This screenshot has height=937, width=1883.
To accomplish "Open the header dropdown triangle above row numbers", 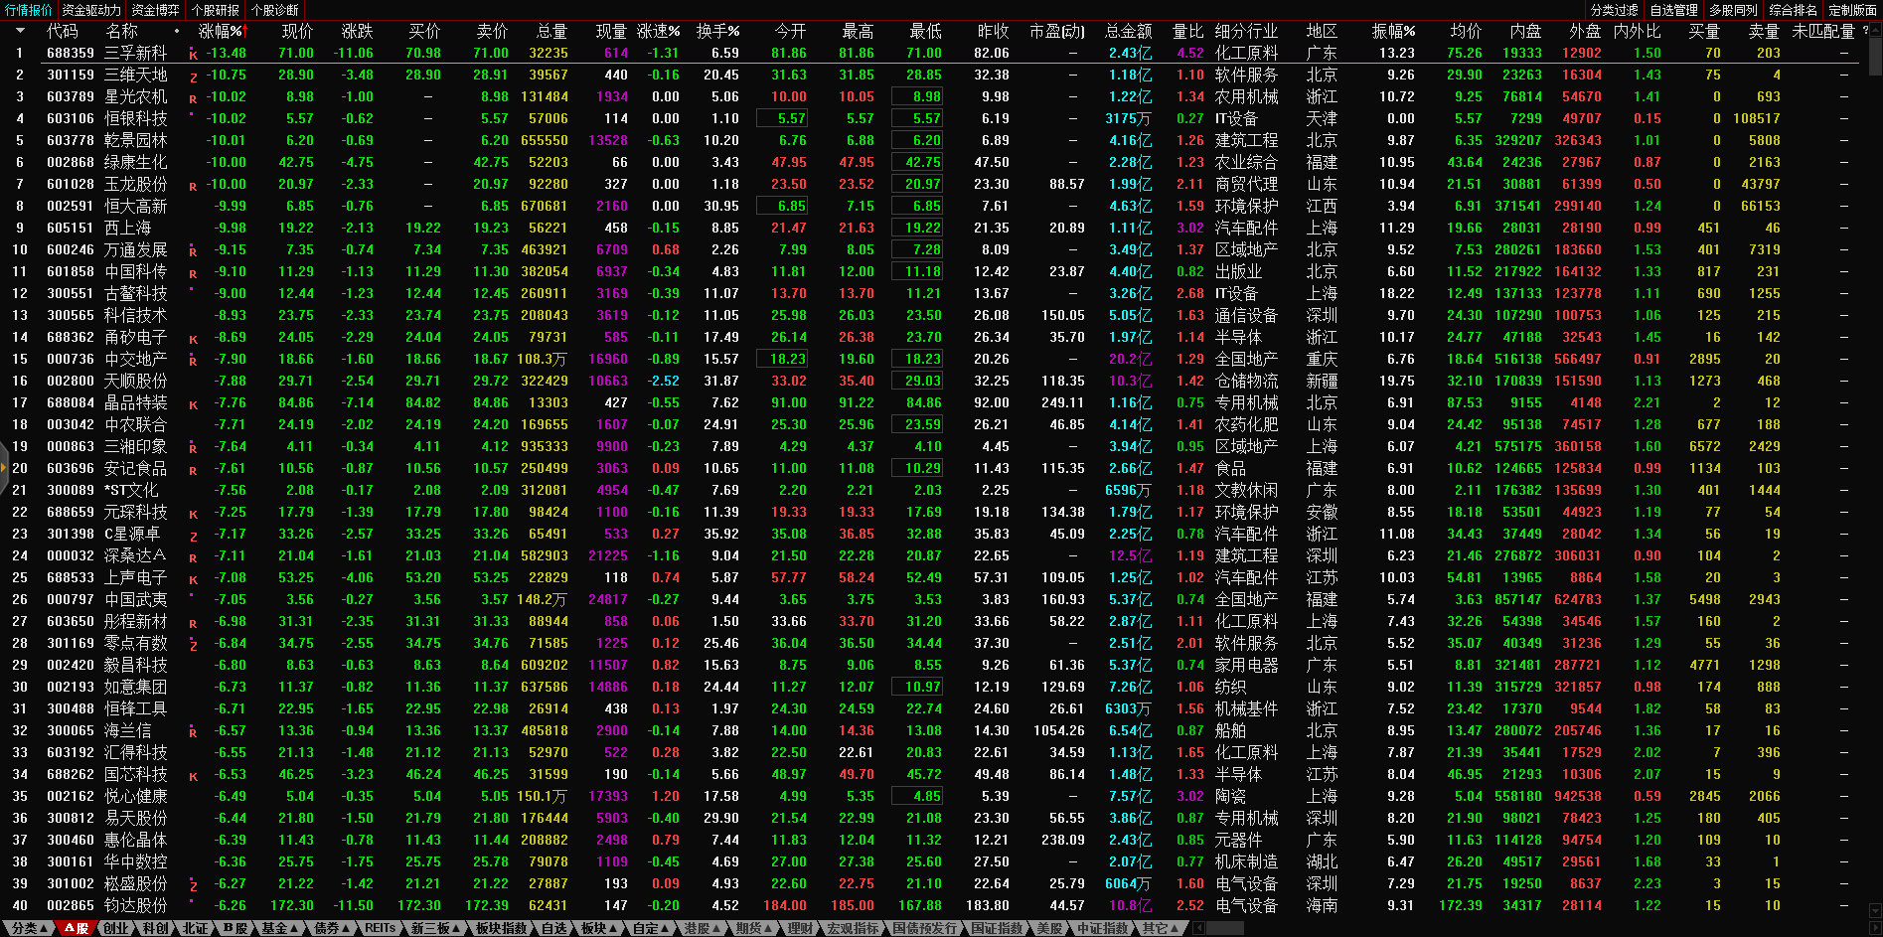I will [20, 31].
